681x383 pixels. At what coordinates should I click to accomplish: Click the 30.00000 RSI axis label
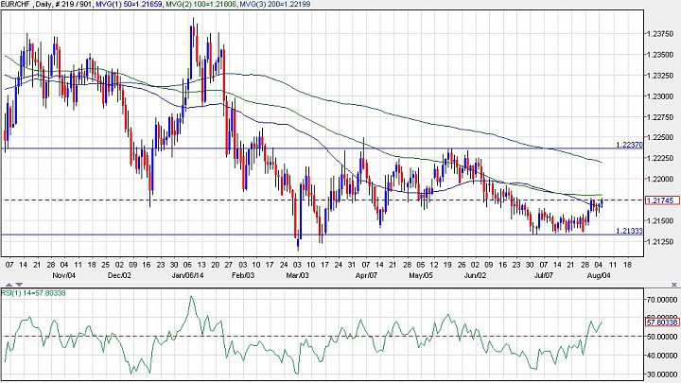pyautogui.click(x=662, y=374)
